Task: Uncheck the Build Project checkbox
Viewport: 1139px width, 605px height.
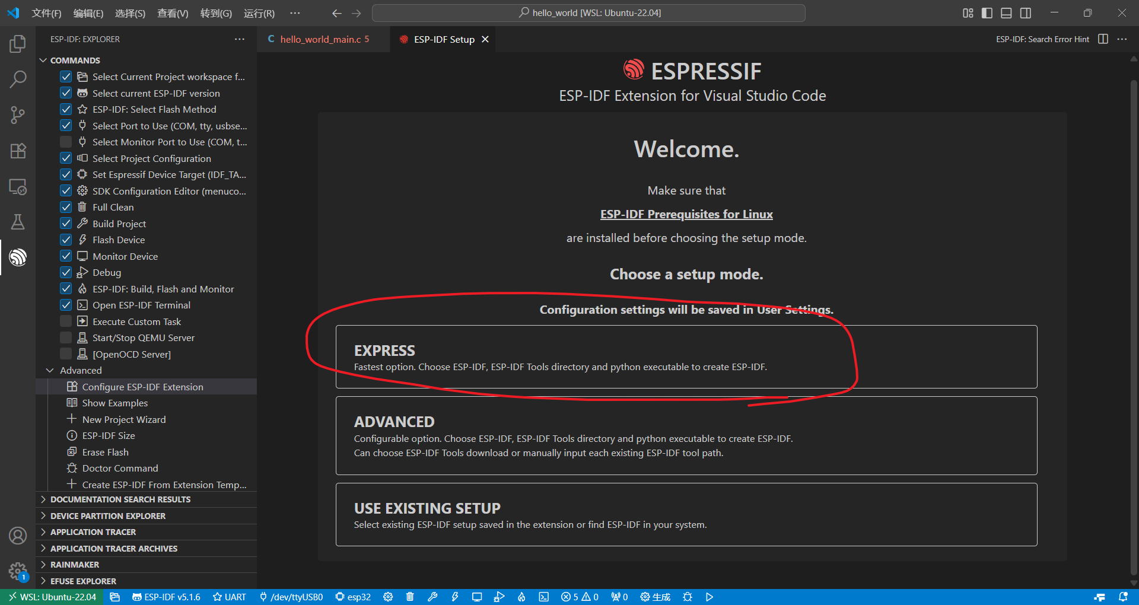Action: pos(66,224)
